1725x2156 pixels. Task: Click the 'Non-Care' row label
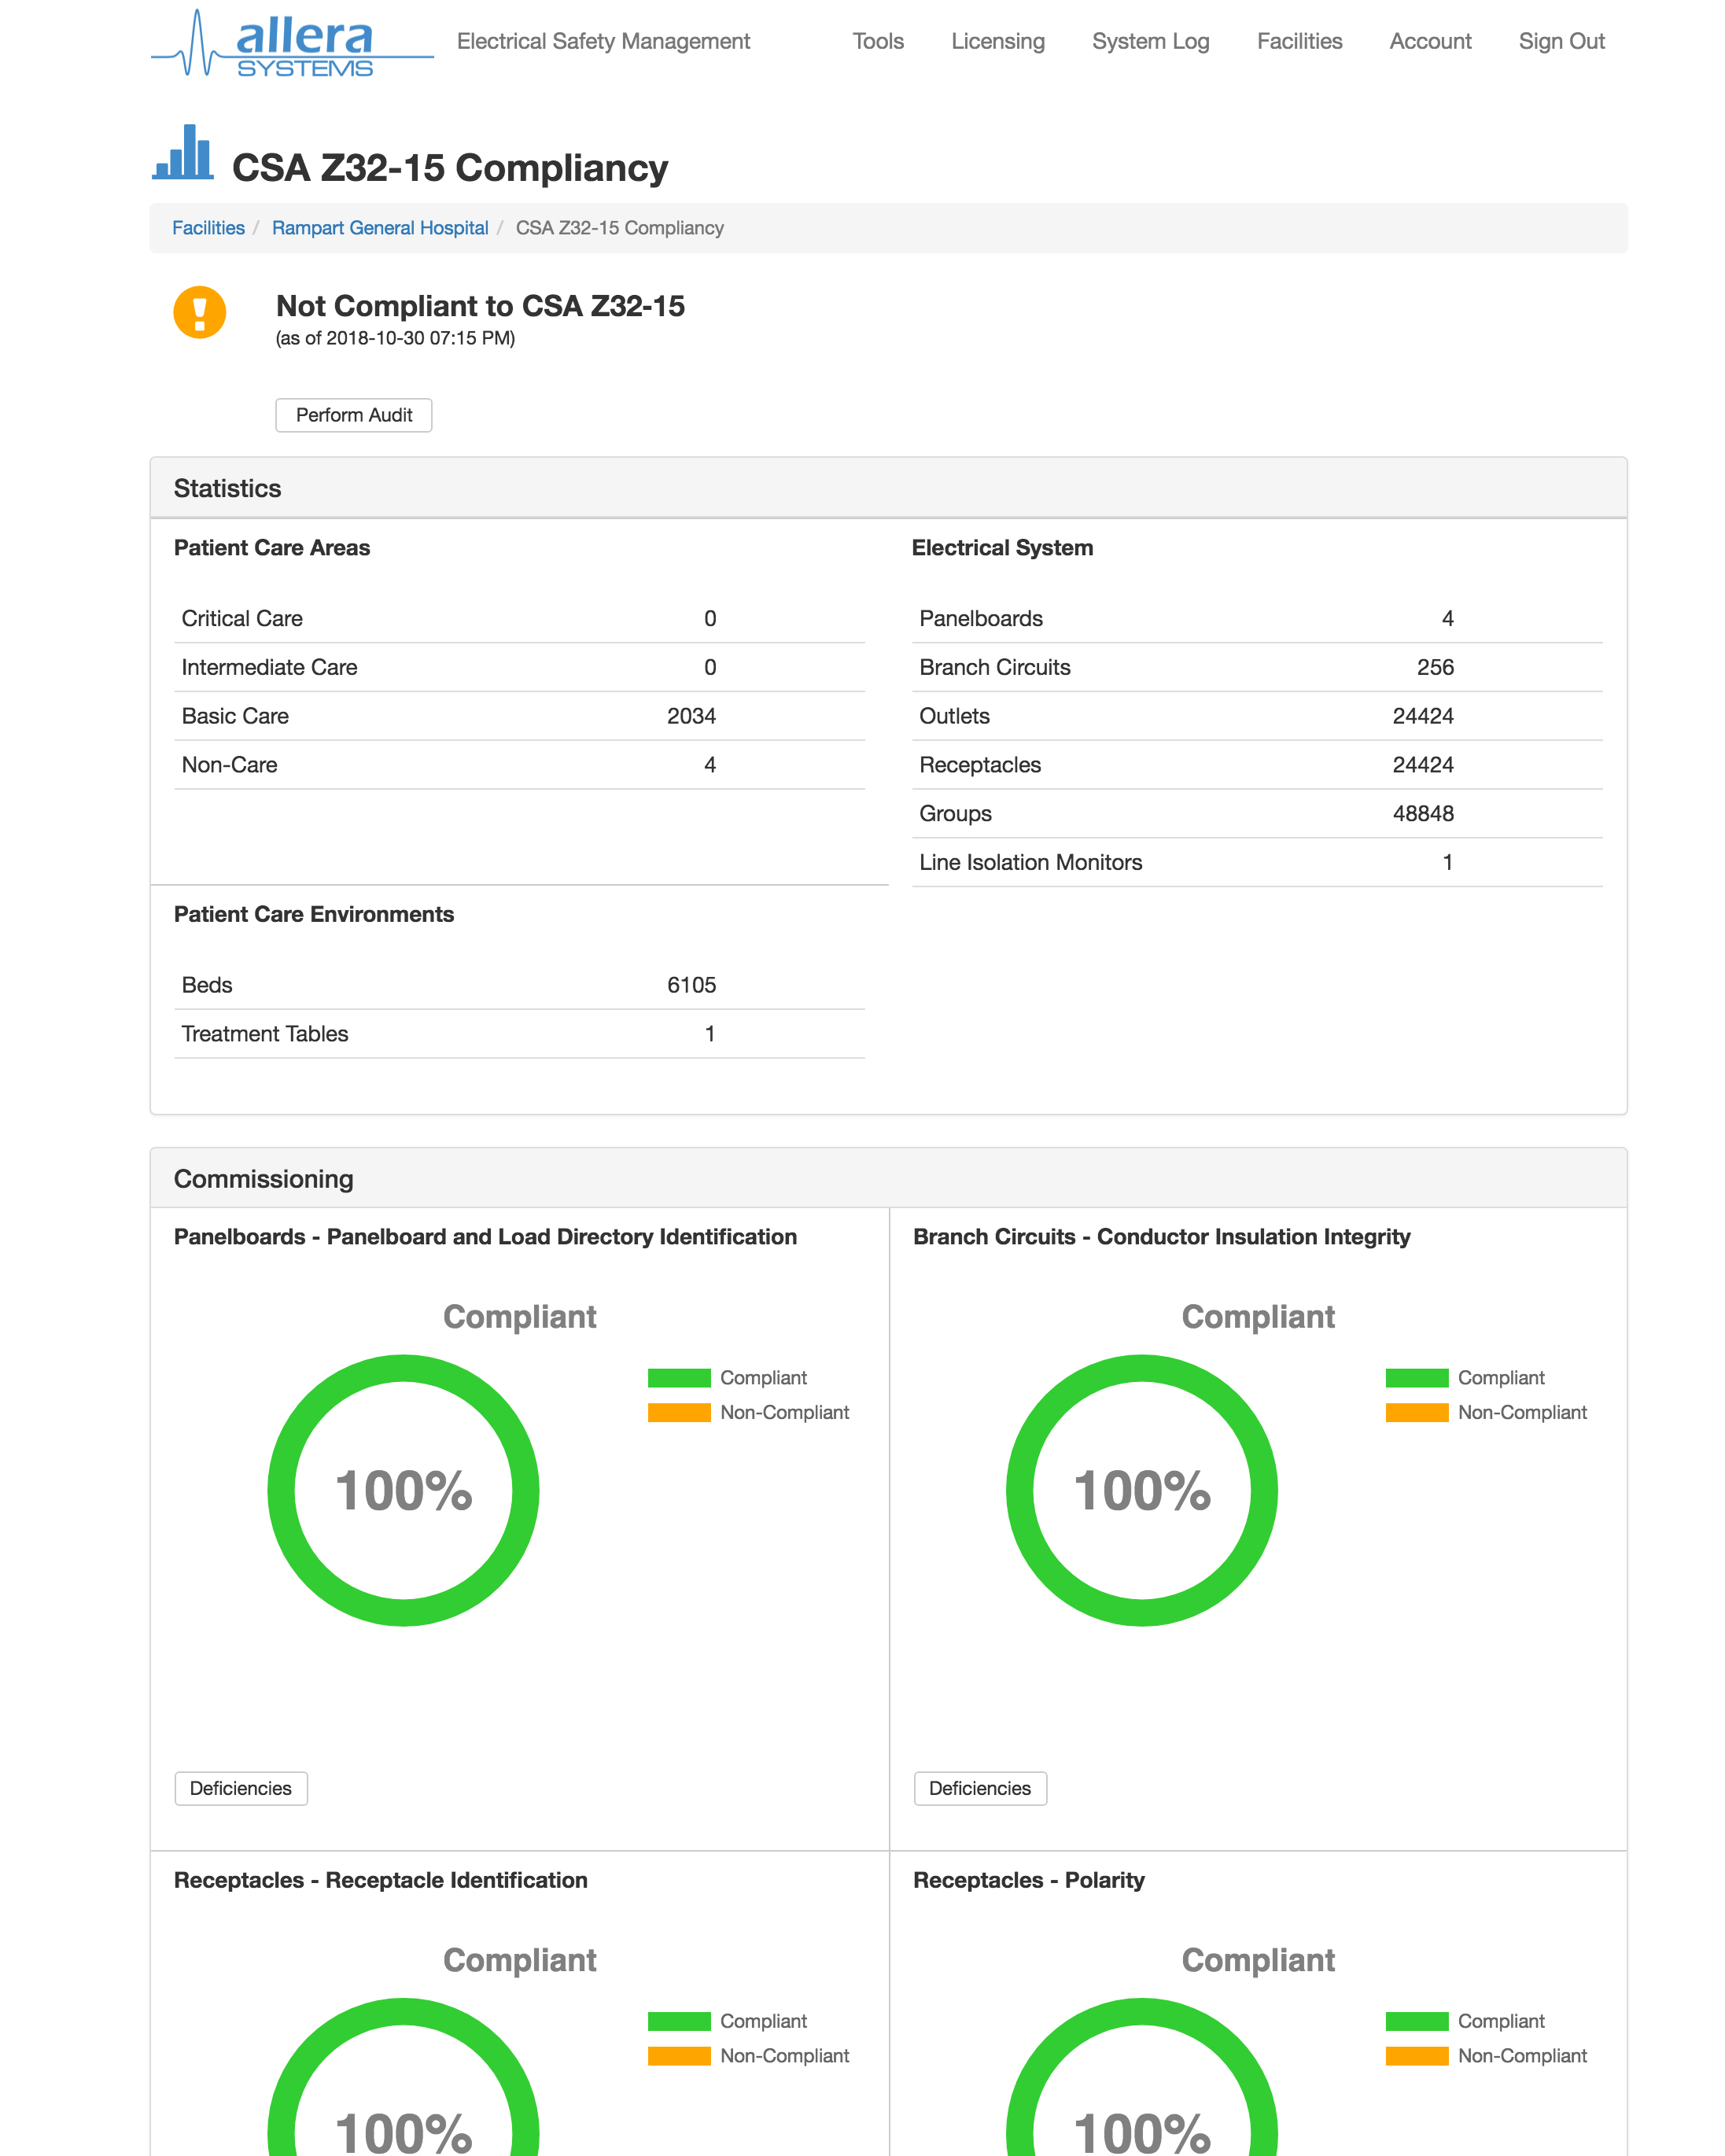pyautogui.click(x=229, y=765)
